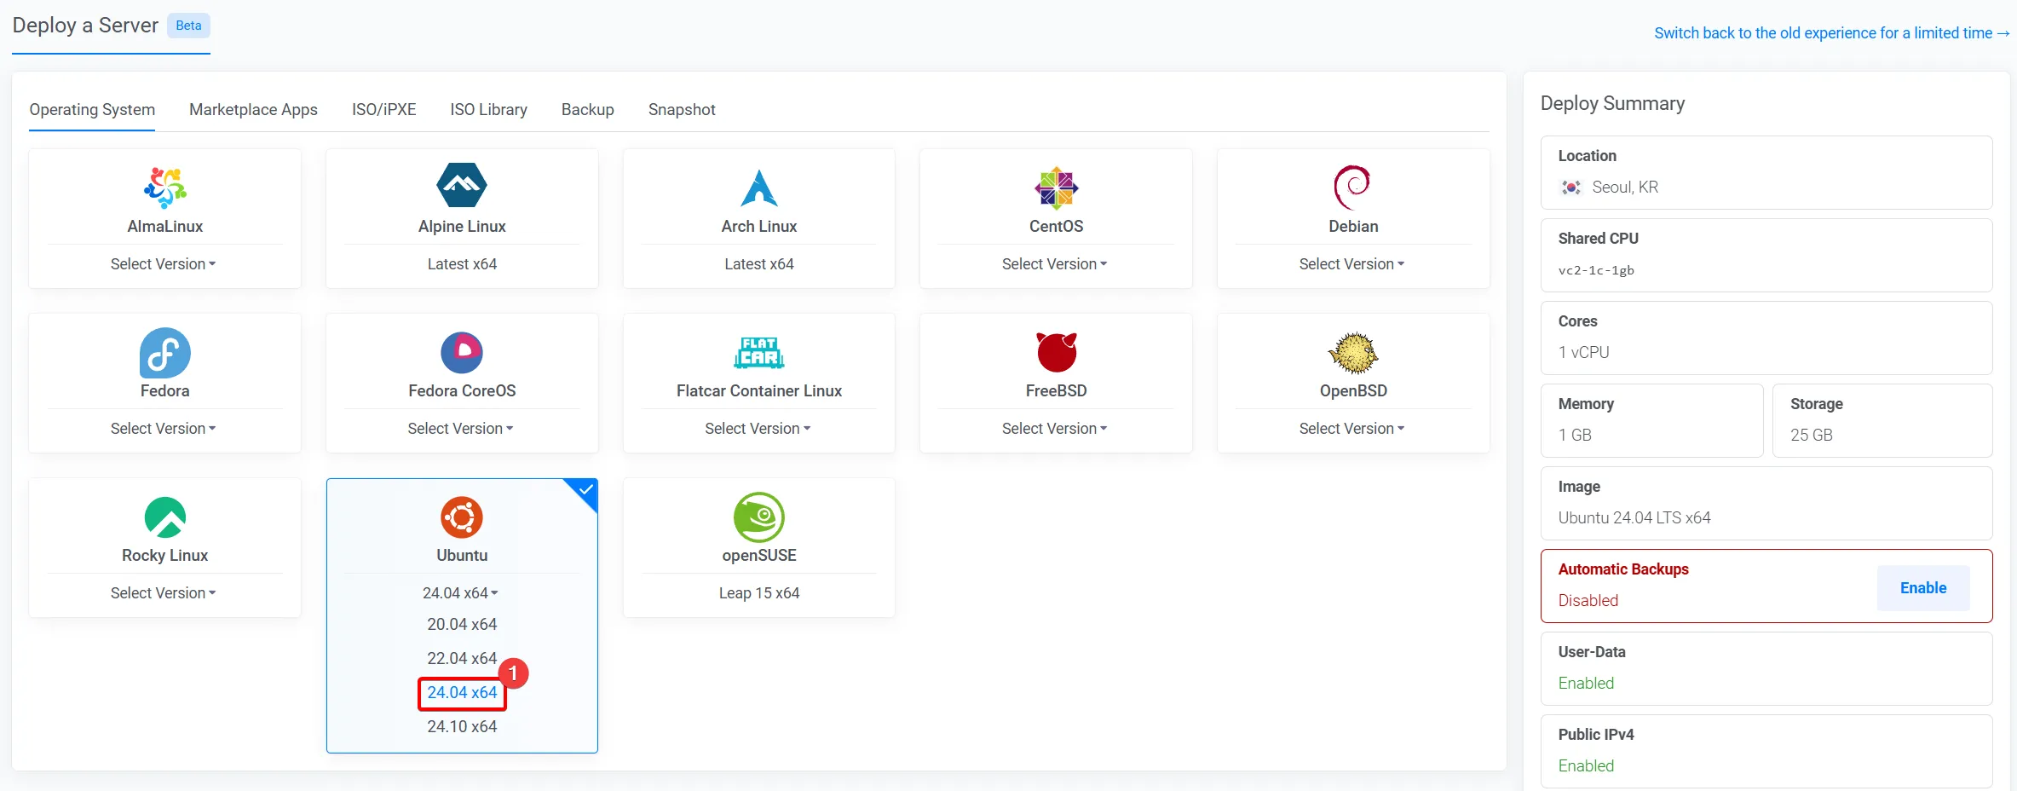
Task: Click the AlmaLinux logo icon
Action: tap(164, 188)
